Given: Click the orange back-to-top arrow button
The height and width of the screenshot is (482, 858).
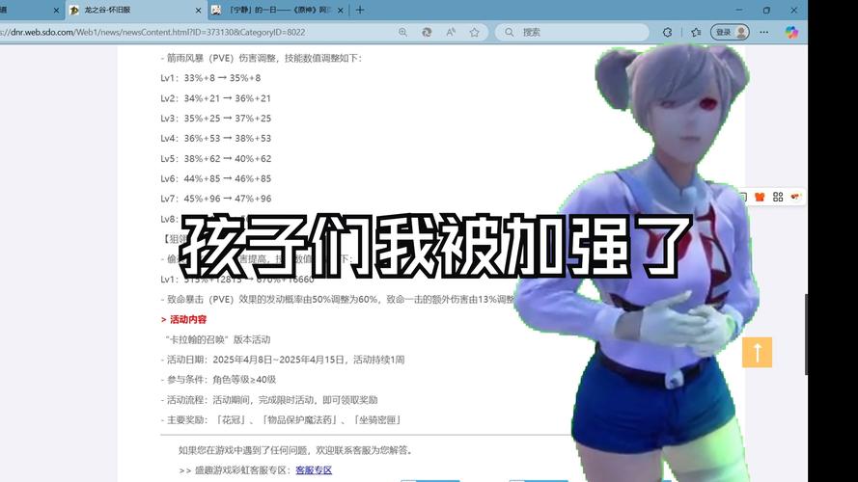Looking at the screenshot, I should (758, 353).
